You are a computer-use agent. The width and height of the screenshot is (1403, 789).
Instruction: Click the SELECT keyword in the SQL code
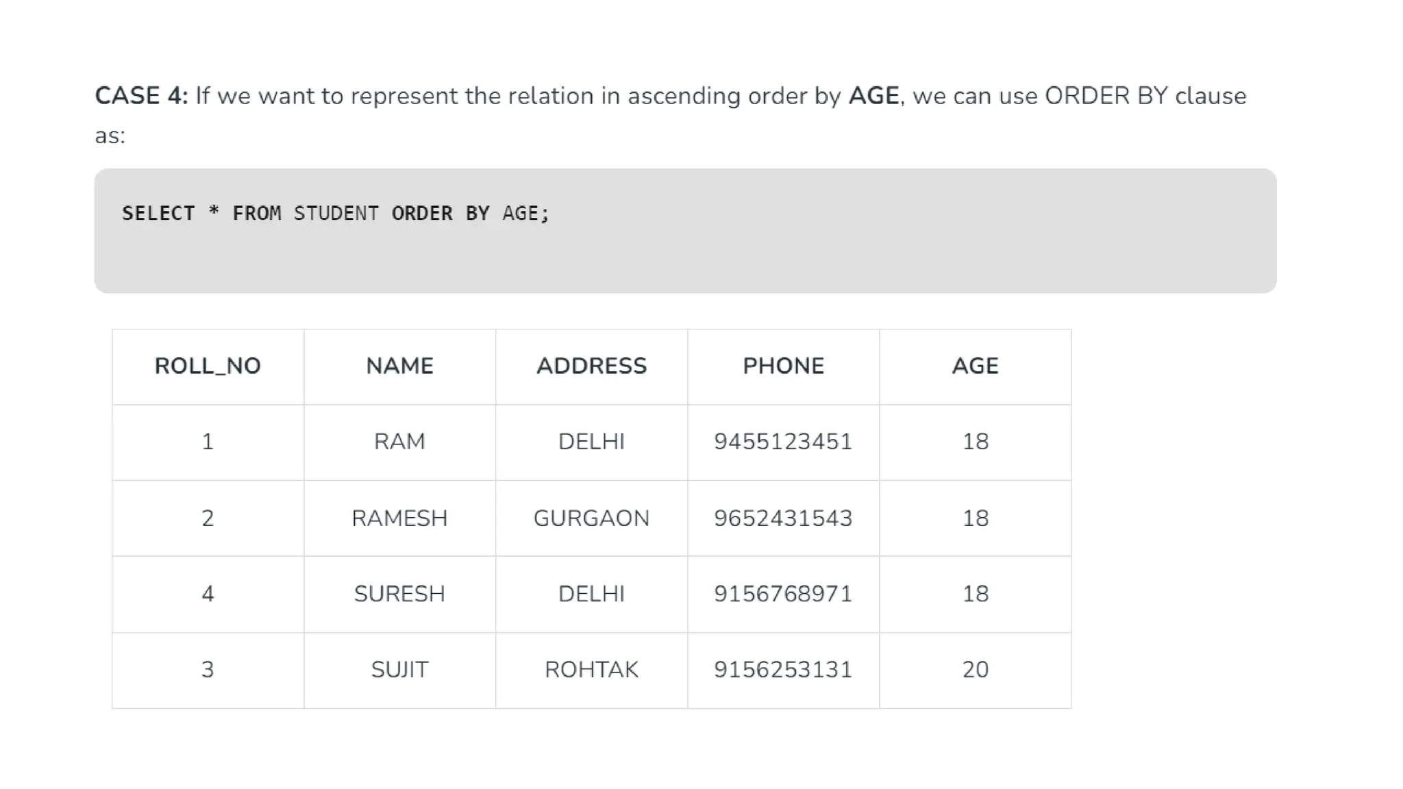[x=158, y=214]
